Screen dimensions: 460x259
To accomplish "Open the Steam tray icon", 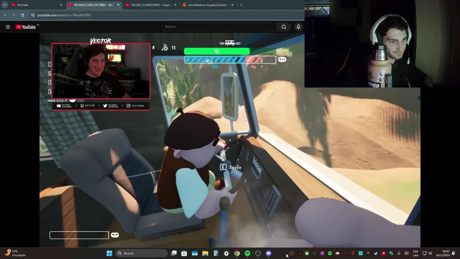I will point(376,253).
